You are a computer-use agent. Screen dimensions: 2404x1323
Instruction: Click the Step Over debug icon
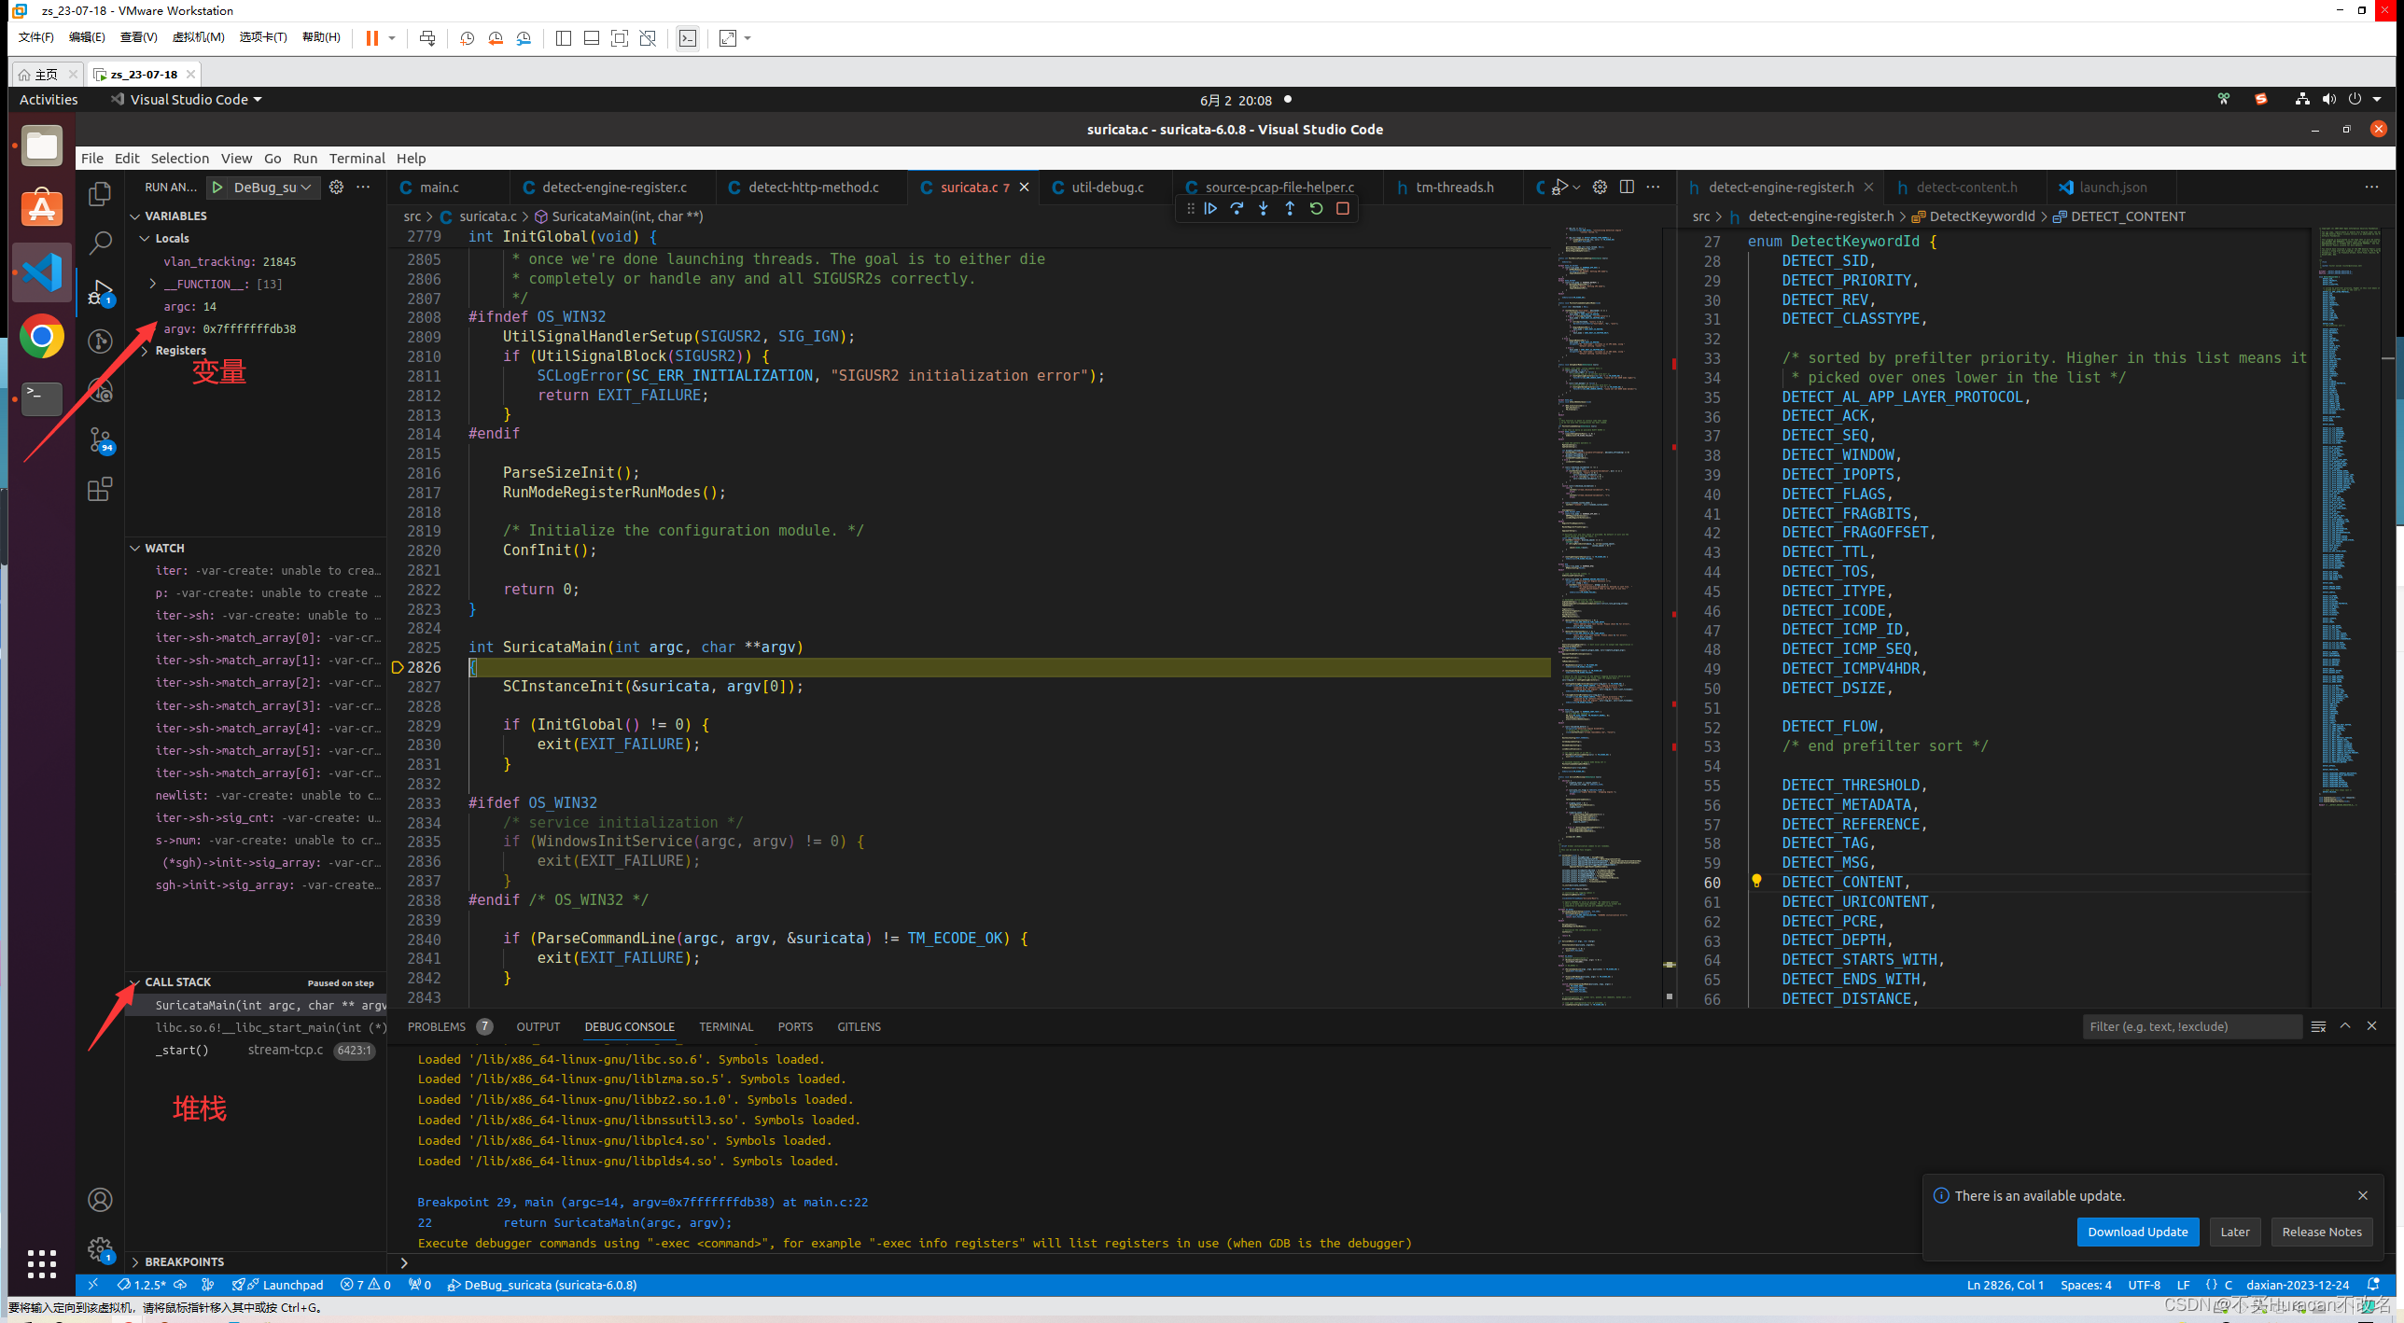point(1237,209)
